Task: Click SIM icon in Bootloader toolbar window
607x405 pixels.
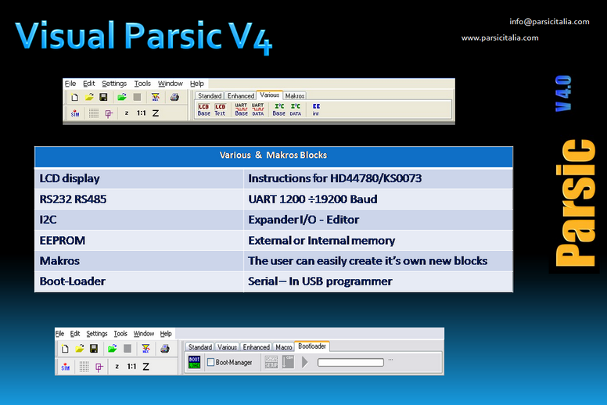Action: (x=66, y=367)
